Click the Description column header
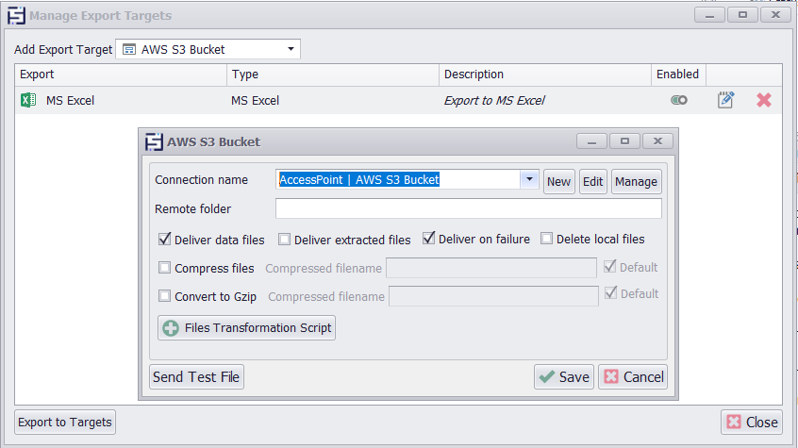Image resolution: width=798 pixels, height=448 pixels. coord(545,75)
